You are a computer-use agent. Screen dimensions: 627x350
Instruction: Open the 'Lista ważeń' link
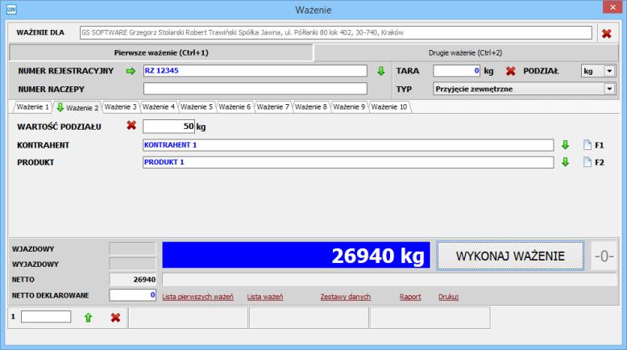(264, 297)
